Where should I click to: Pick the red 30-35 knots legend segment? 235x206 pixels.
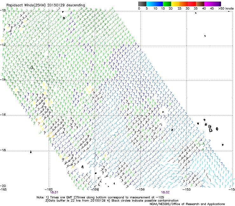click(x=192, y=4)
